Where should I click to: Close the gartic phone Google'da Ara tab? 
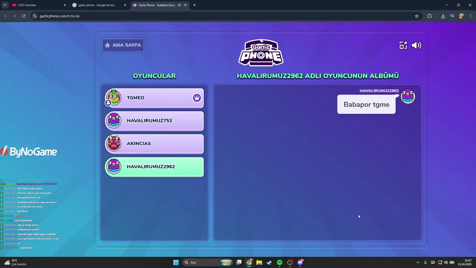(125, 5)
